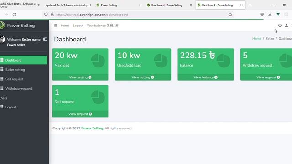
Task: Click the Pocket save icon in toolbar
Action: coord(262,15)
